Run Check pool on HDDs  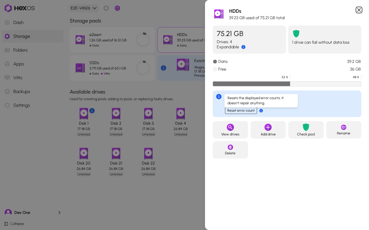(306, 130)
